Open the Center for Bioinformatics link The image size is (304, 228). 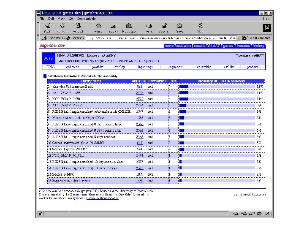point(102,198)
